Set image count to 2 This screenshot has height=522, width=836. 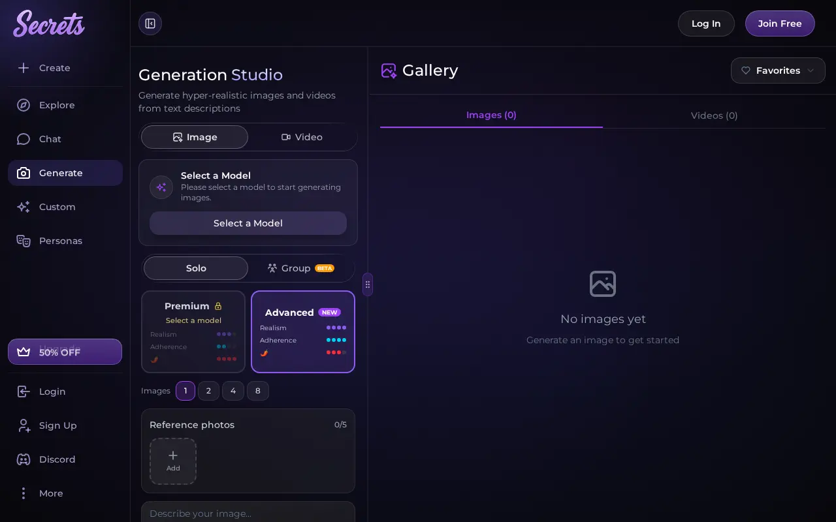(208, 391)
